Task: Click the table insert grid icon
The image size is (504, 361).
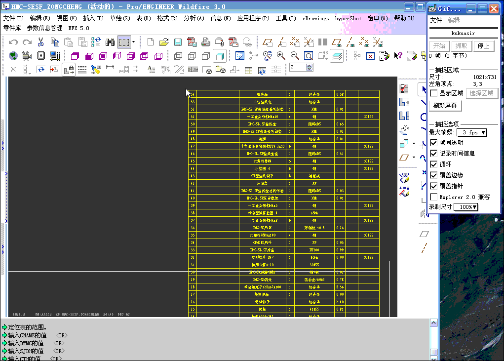Action: (x=248, y=70)
